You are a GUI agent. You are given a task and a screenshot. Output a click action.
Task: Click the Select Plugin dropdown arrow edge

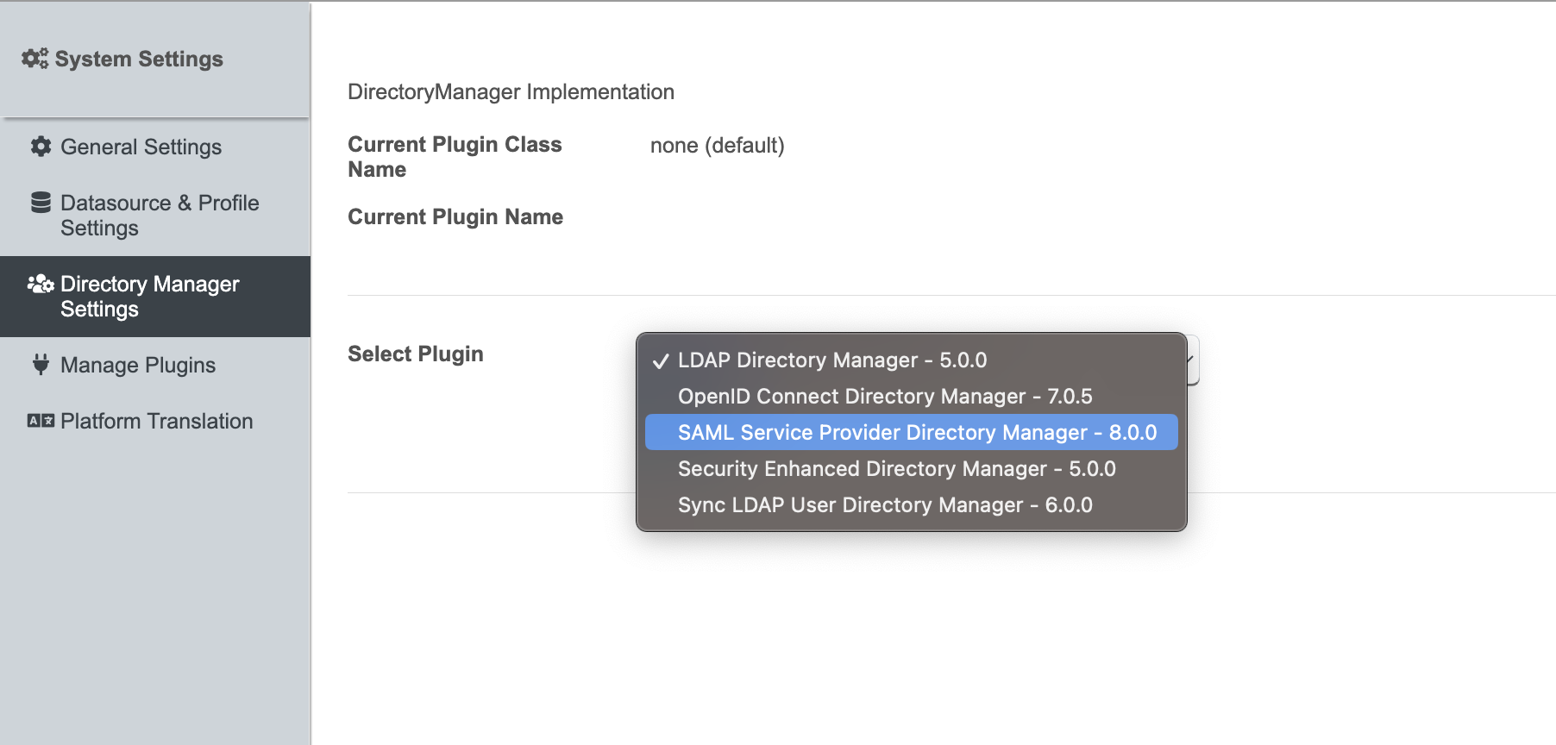pos(1192,360)
